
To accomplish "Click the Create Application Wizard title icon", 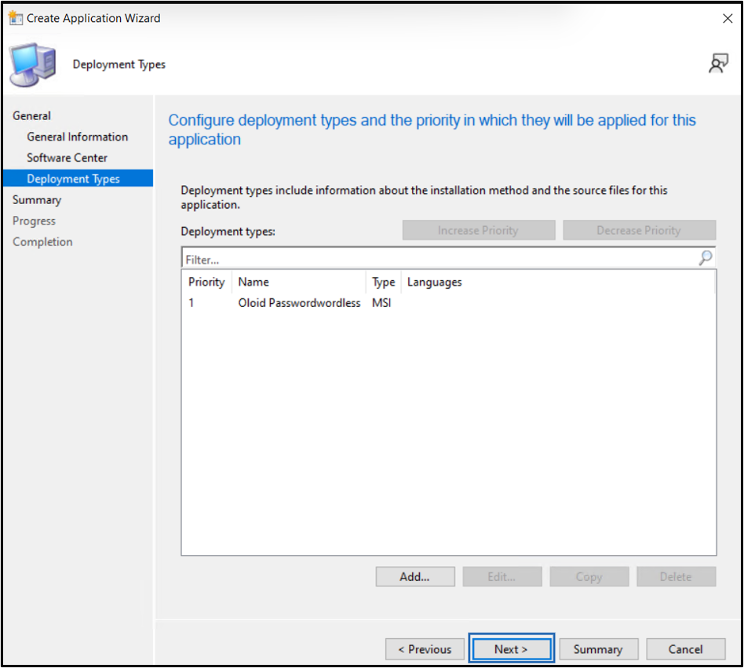I will 16,18.
